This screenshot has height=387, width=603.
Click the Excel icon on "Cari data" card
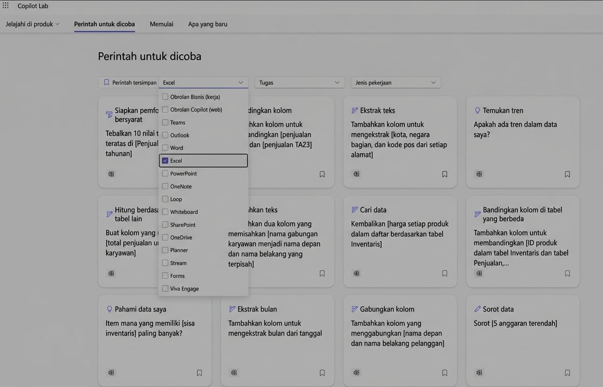pyautogui.click(x=356, y=274)
